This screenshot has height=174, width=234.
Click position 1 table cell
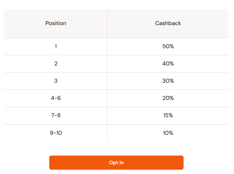click(56, 47)
